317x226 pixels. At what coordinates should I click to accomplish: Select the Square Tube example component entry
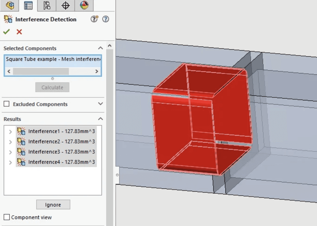pos(53,59)
